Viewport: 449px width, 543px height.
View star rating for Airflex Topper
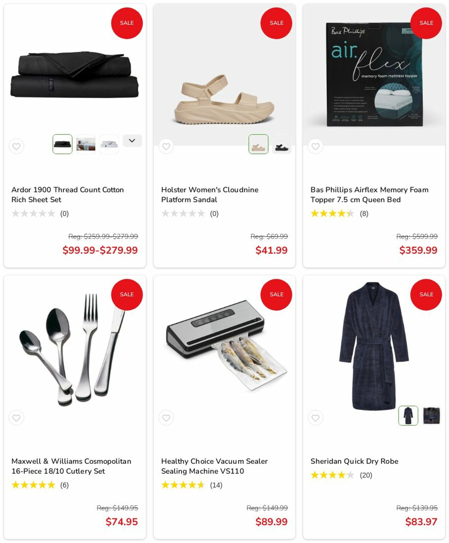coord(332,214)
